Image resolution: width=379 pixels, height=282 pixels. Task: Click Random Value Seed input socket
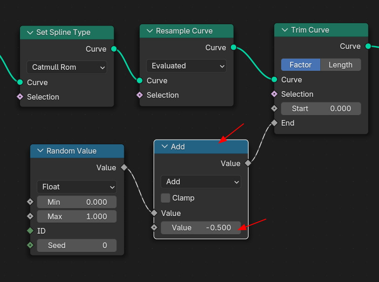[x=30, y=245]
